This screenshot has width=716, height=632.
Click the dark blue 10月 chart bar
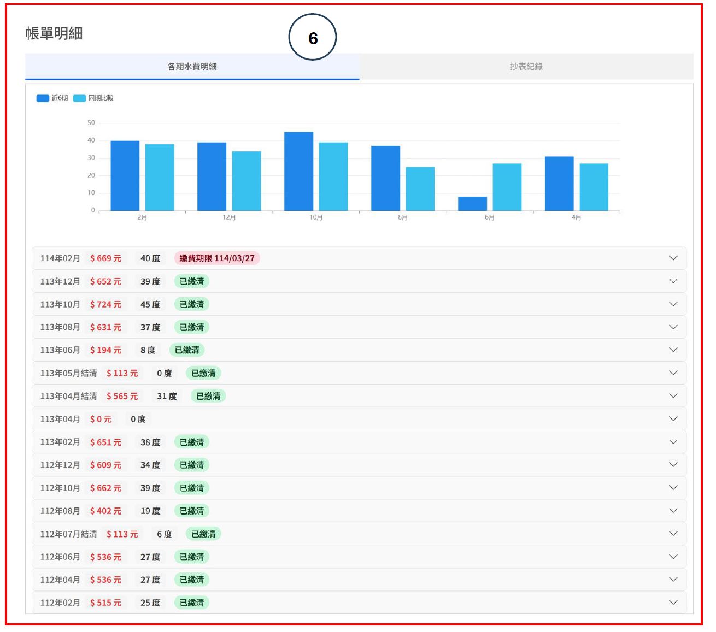[x=299, y=172]
